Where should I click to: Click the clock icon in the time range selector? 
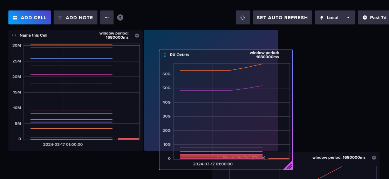click(365, 17)
